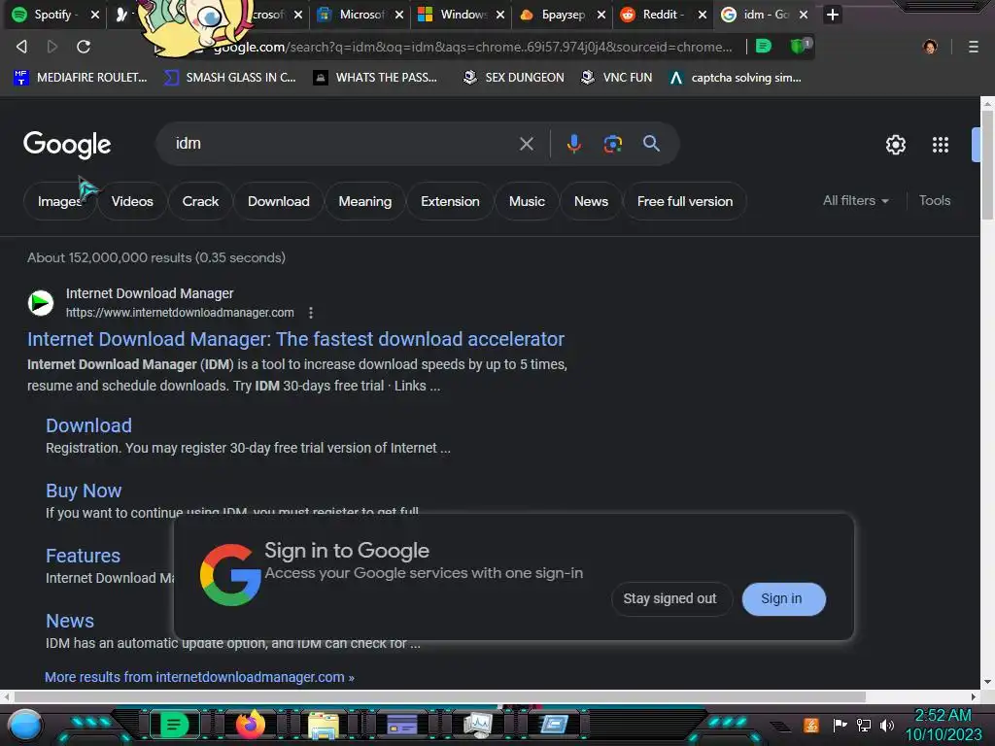
Task: Select the Extension suggestion chip
Action: coord(450,201)
